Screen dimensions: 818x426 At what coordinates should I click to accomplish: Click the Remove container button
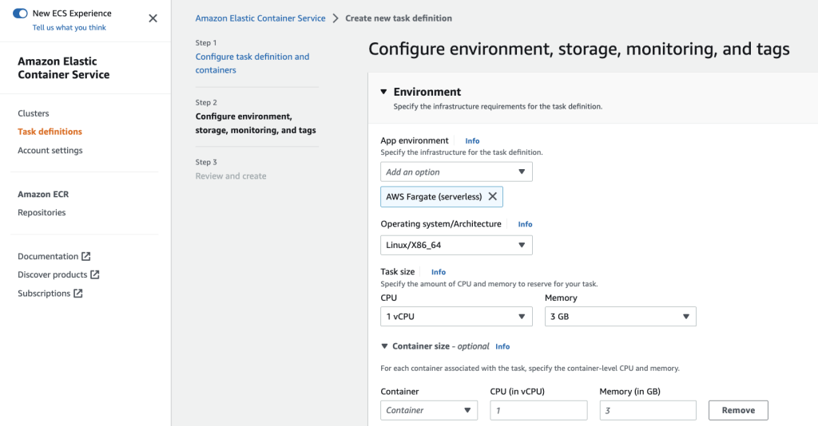(x=738, y=411)
